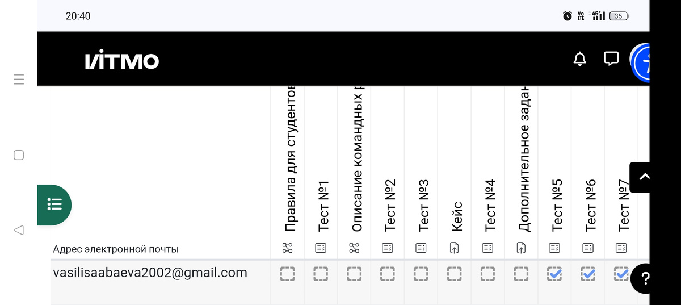Toggle the Тест №7 completion checkbox
Screen dimensions: 681x305
[621, 275]
